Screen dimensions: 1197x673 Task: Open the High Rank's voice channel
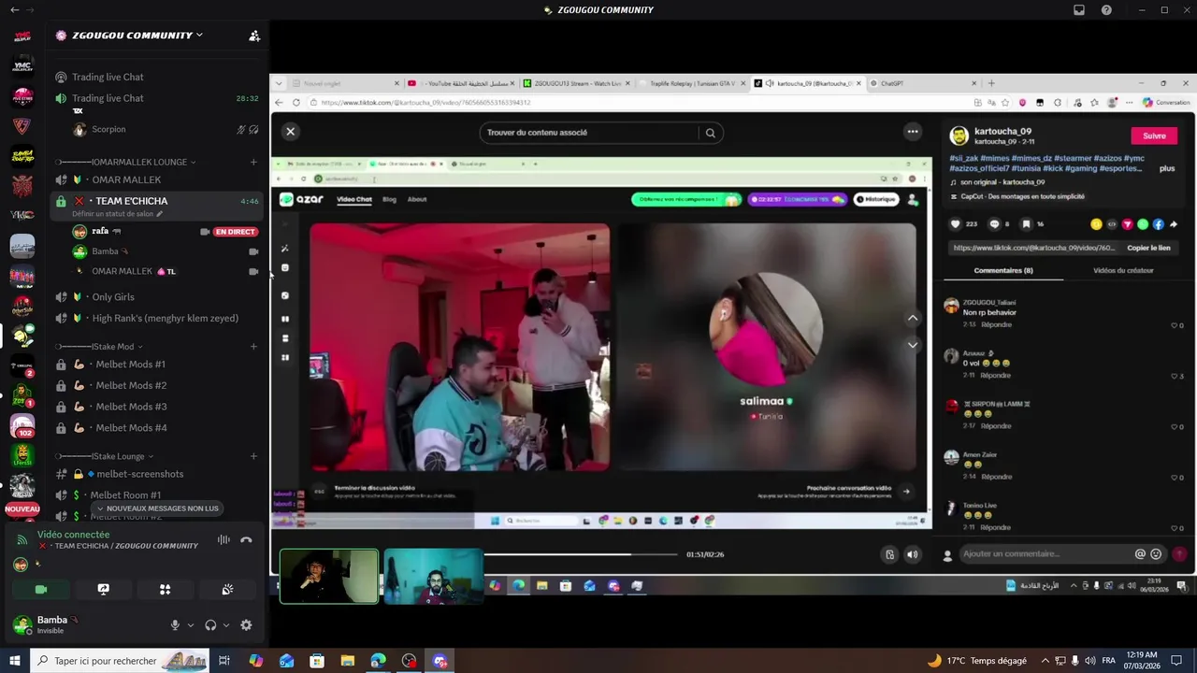tap(156, 318)
